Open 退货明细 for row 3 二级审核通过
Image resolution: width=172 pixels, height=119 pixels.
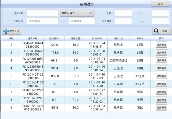(161, 60)
